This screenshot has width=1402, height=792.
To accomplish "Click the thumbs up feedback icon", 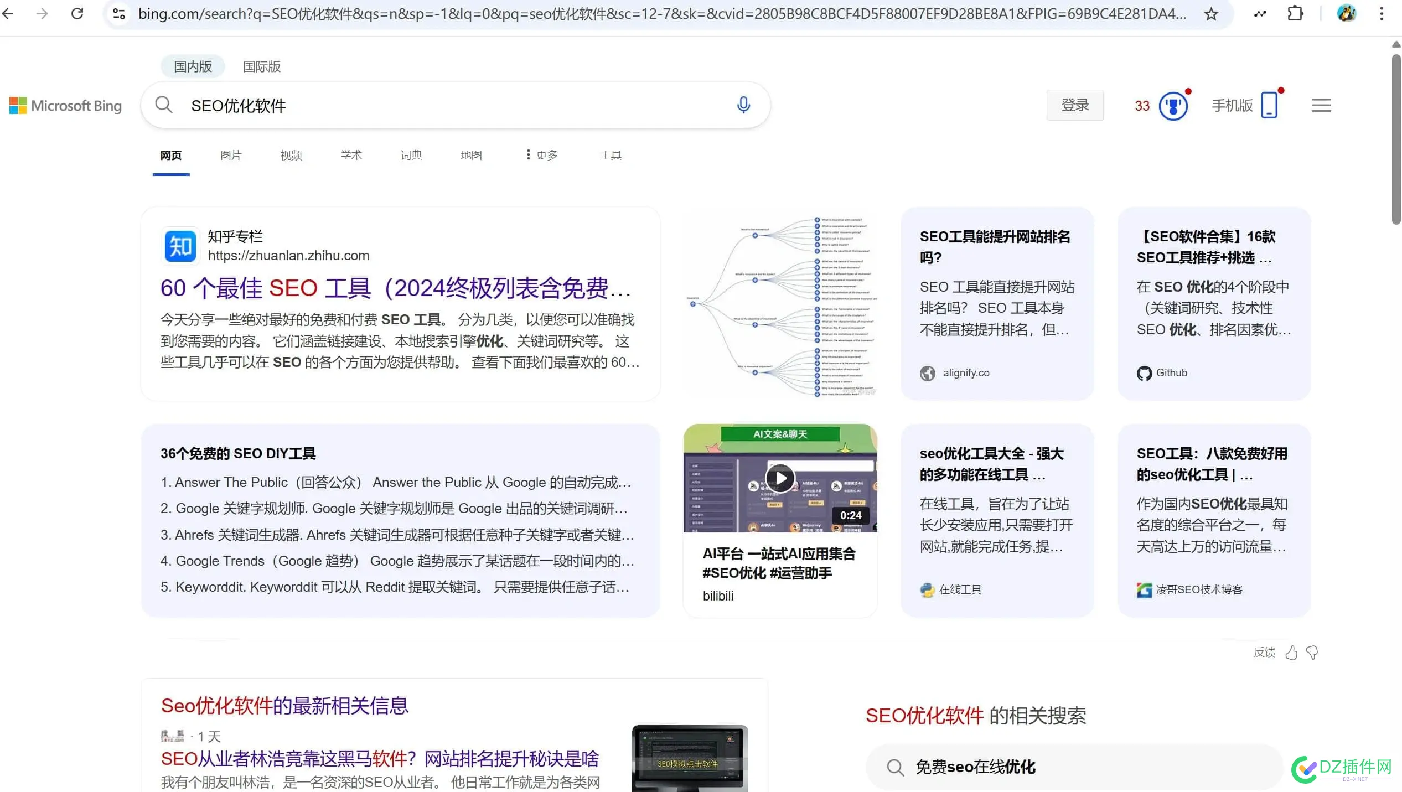I will (x=1291, y=653).
